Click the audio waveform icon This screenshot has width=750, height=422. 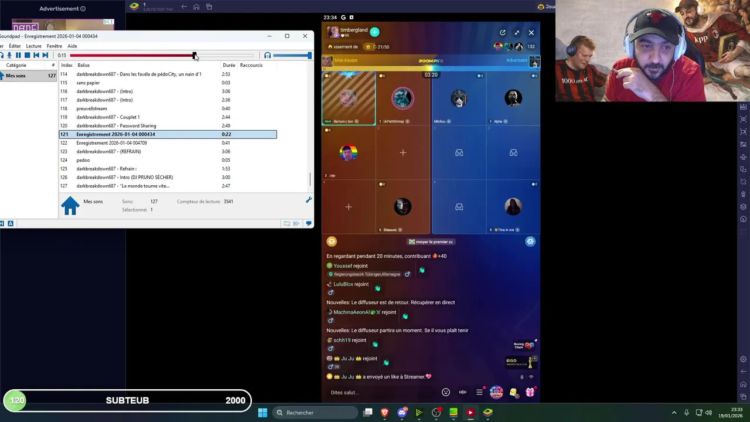463,392
